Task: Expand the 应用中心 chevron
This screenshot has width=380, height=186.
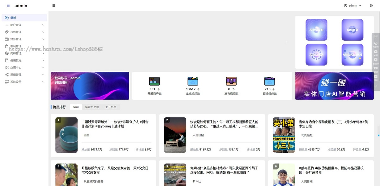Action: point(43,68)
